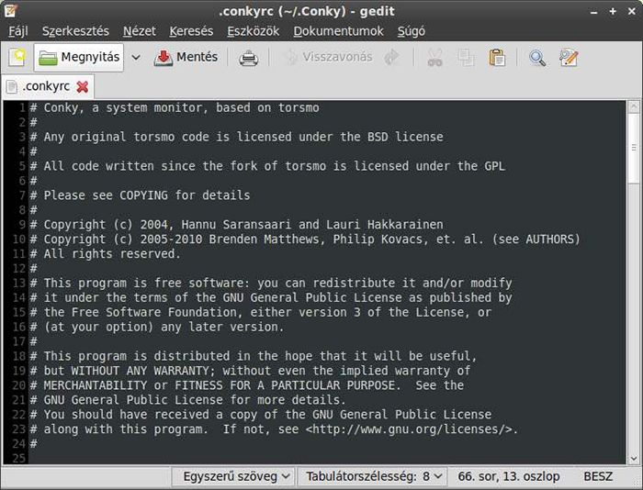Toggle the BESZ insert mode indicator
Image resolution: width=643 pixels, height=490 pixels.
[597, 476]
